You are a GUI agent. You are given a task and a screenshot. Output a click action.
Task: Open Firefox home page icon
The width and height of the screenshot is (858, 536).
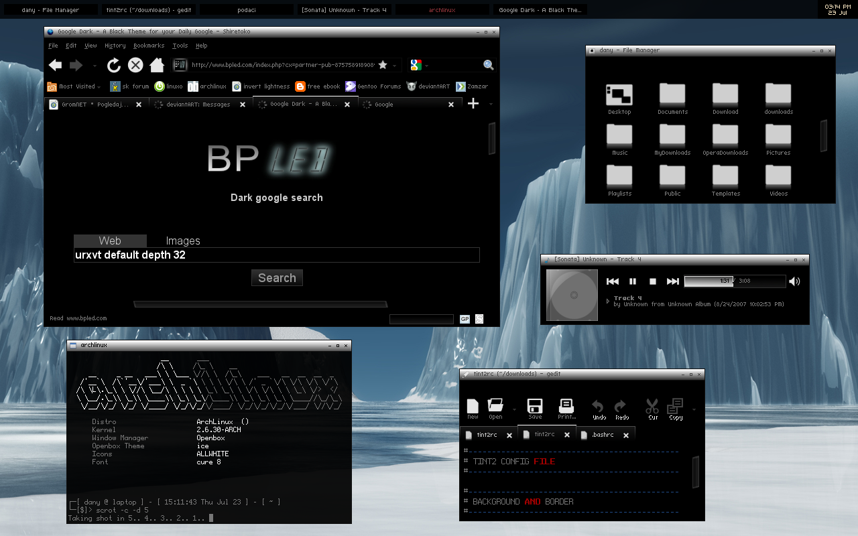point(157,65)
